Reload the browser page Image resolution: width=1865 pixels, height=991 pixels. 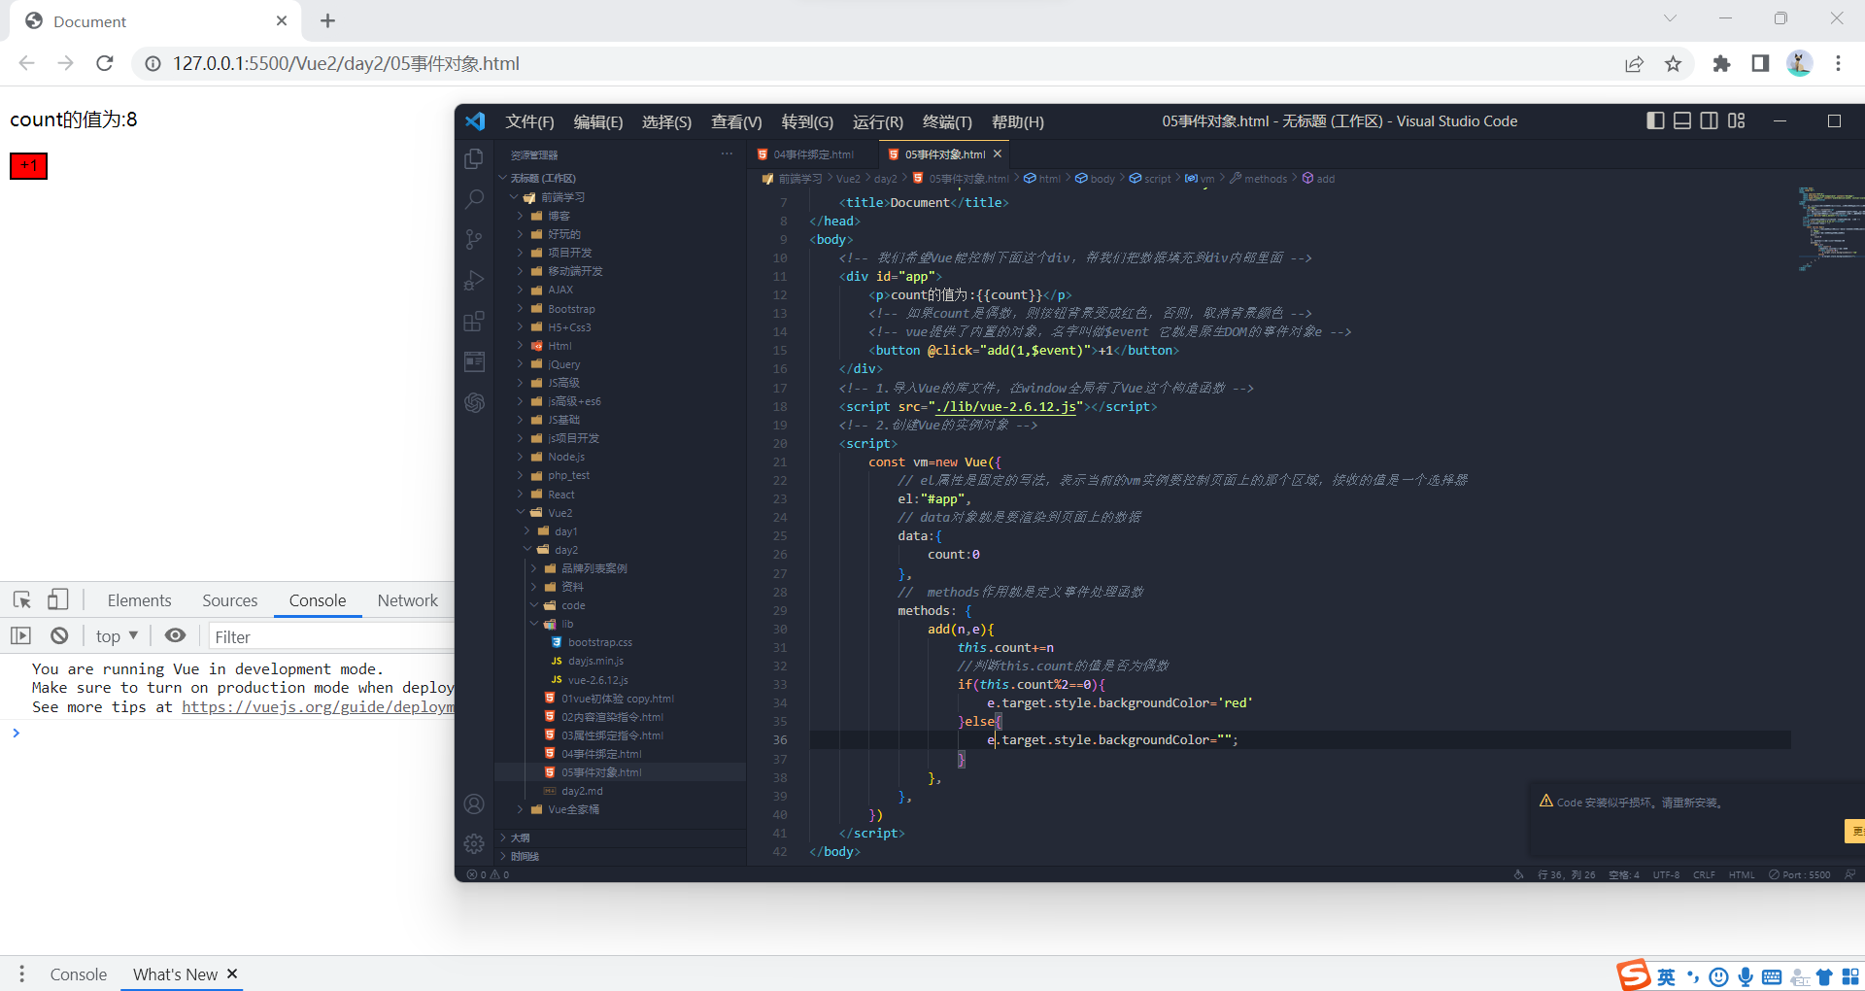click(105, 63)
